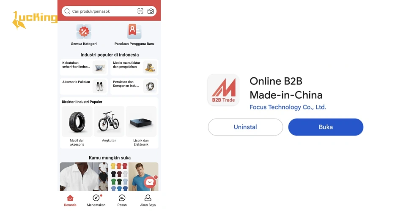Click the Lucking logo
The height and width of the screenshot is (211, 395).
tap(35, 20)
